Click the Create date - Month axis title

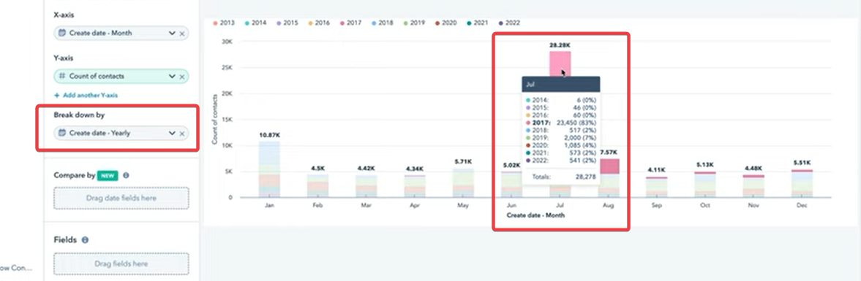535,215
